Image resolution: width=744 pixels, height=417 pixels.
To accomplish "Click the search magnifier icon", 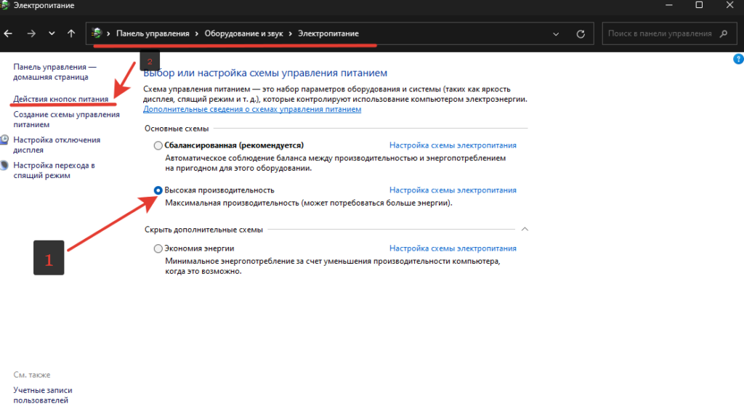I will click(724, 33).
